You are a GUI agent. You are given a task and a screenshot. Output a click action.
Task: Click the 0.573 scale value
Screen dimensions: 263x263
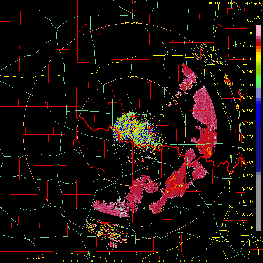click(x=248, y=136)
